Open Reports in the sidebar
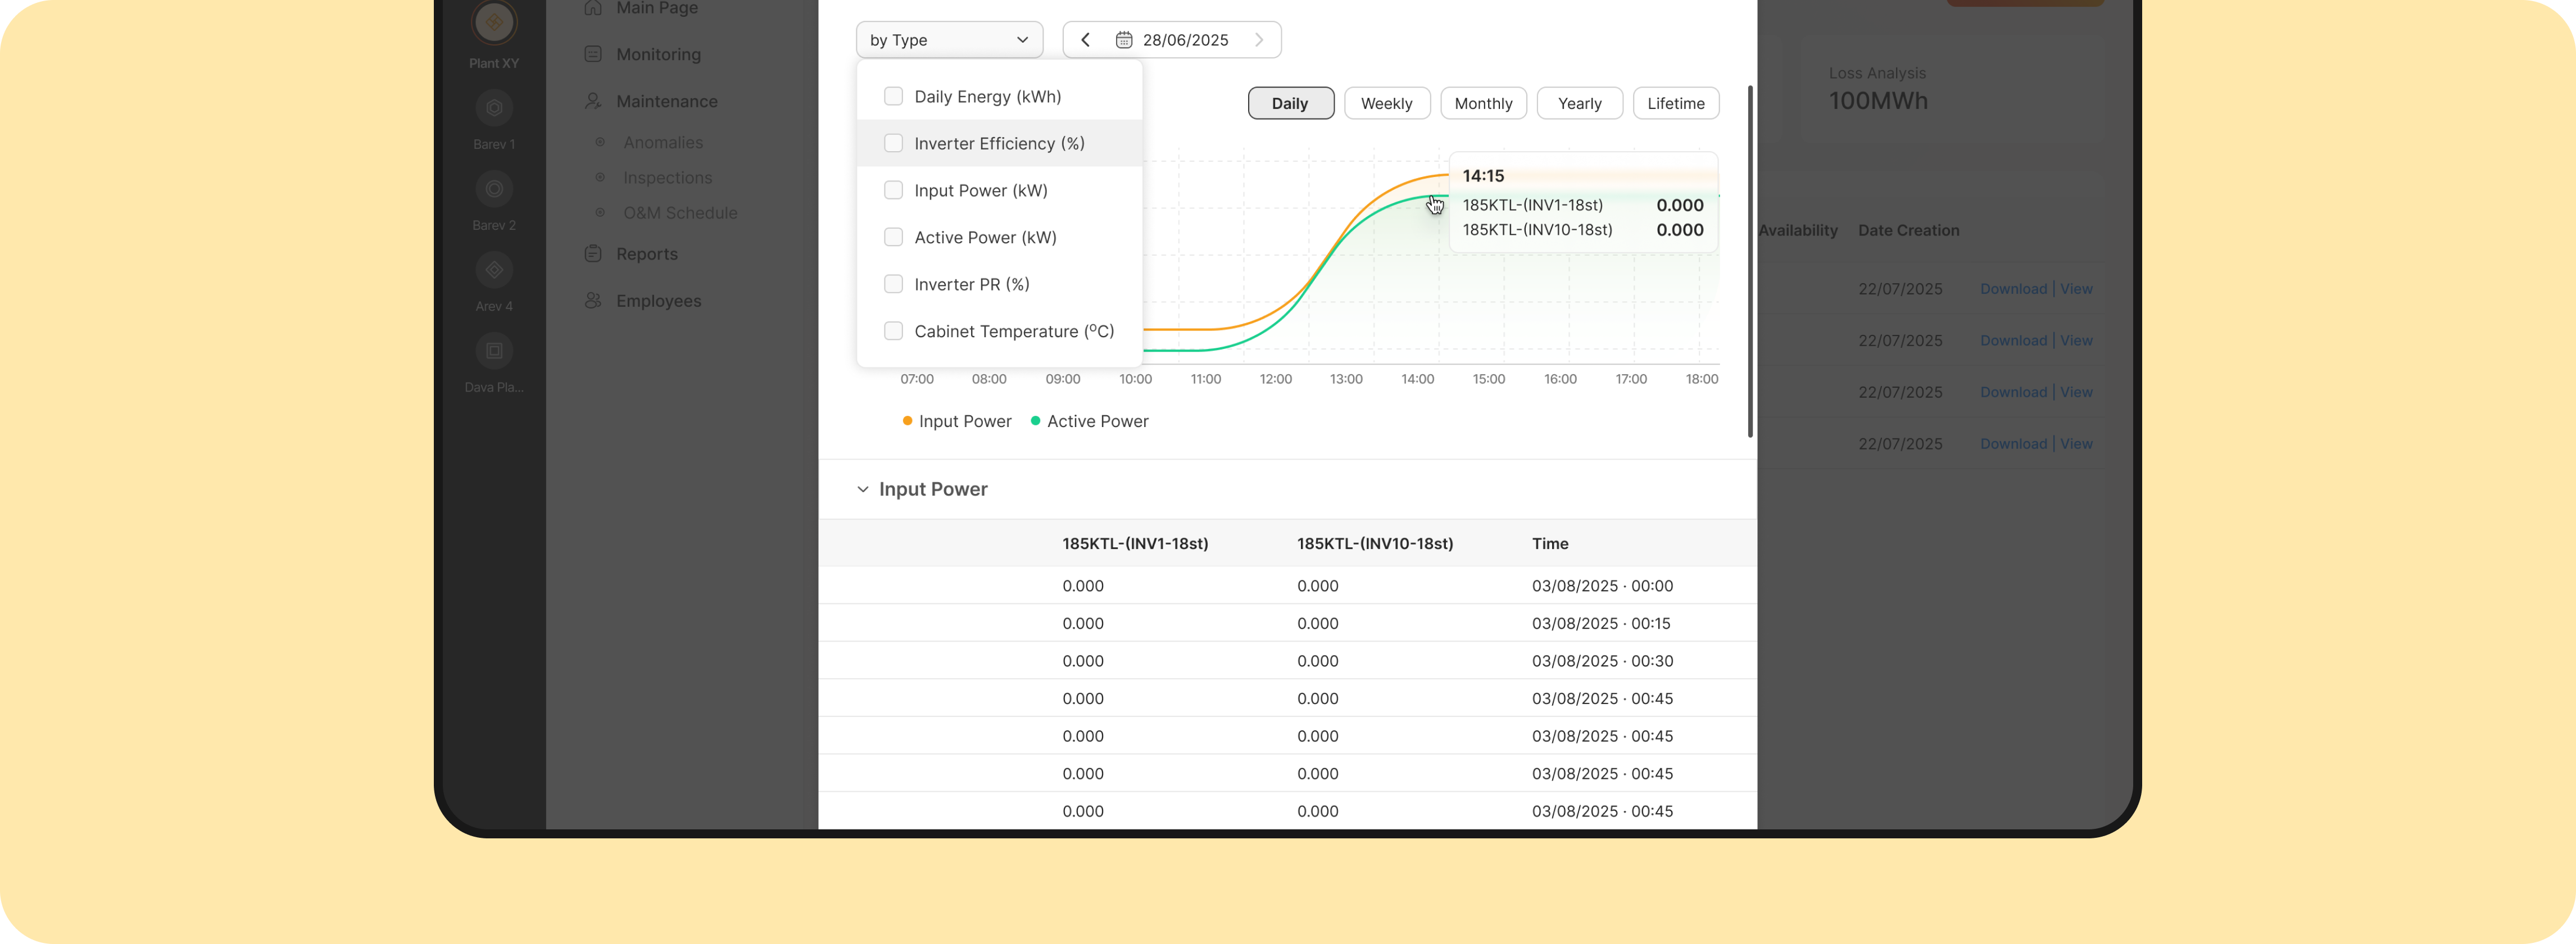This screenshot has width=2576, height=944. click(x=646, y=254)
